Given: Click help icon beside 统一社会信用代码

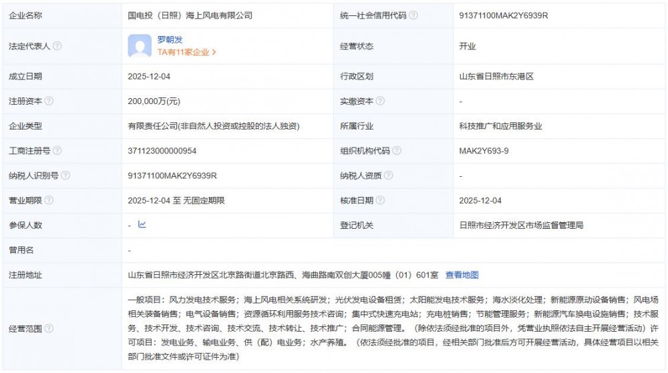Looking at the screenshot, I should pyautogui.click(x=413, y=15).
